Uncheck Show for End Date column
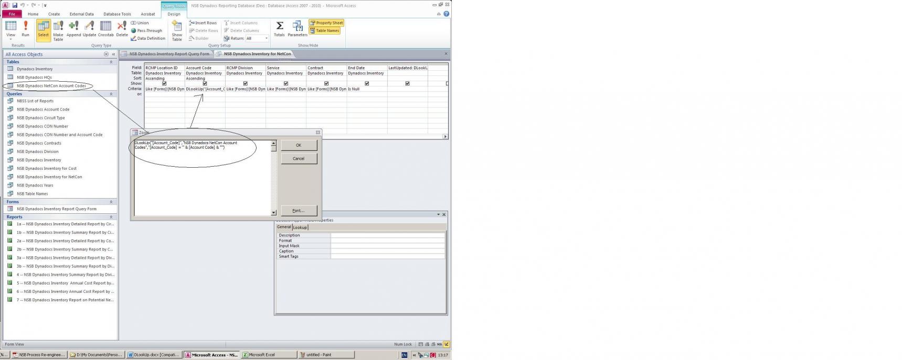This screenshot has height=360, width=902. point(367,83)
